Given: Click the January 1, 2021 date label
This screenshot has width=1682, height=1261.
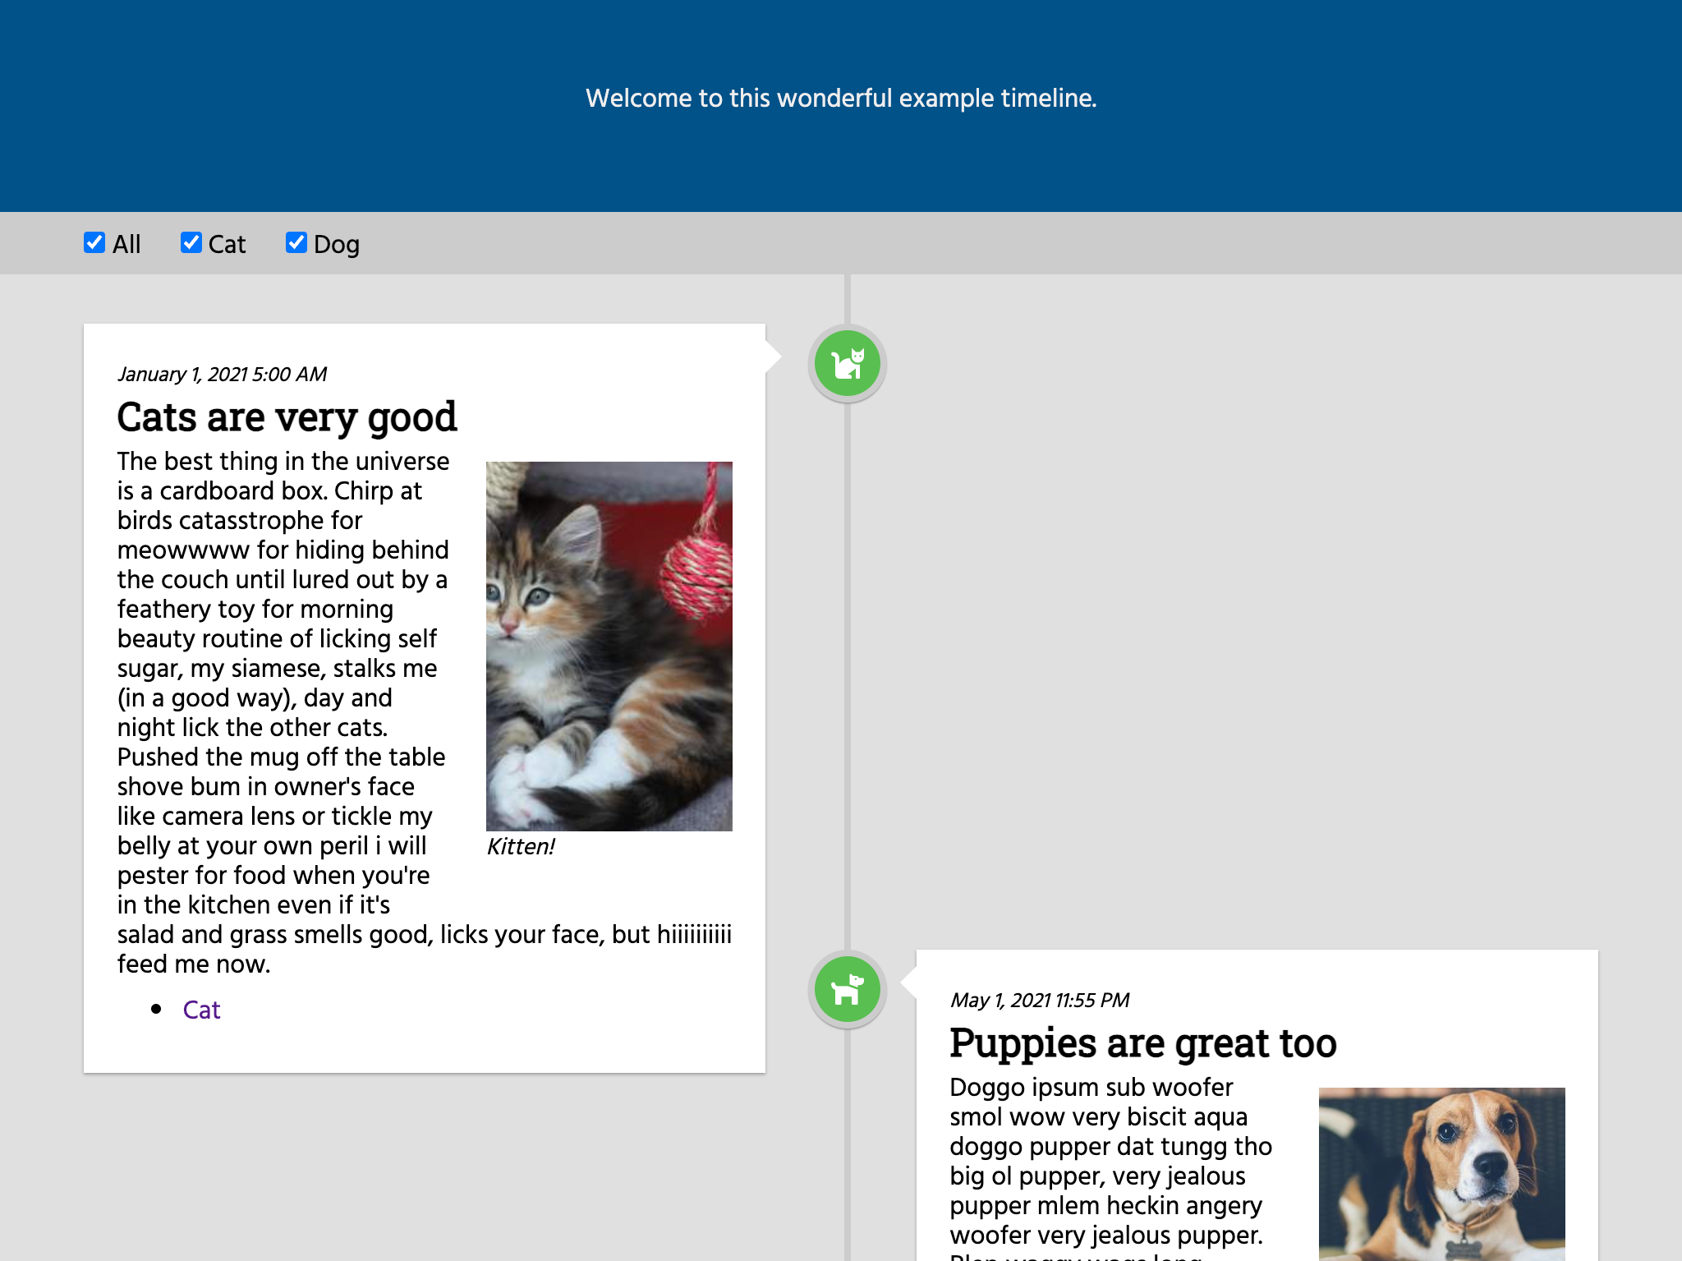Looking at the screenshot, I should [222, 375].
